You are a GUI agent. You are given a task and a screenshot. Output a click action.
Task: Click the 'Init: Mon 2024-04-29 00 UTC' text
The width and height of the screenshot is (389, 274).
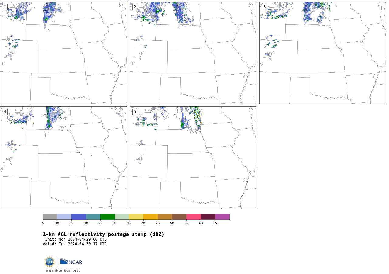click(76, 239)
